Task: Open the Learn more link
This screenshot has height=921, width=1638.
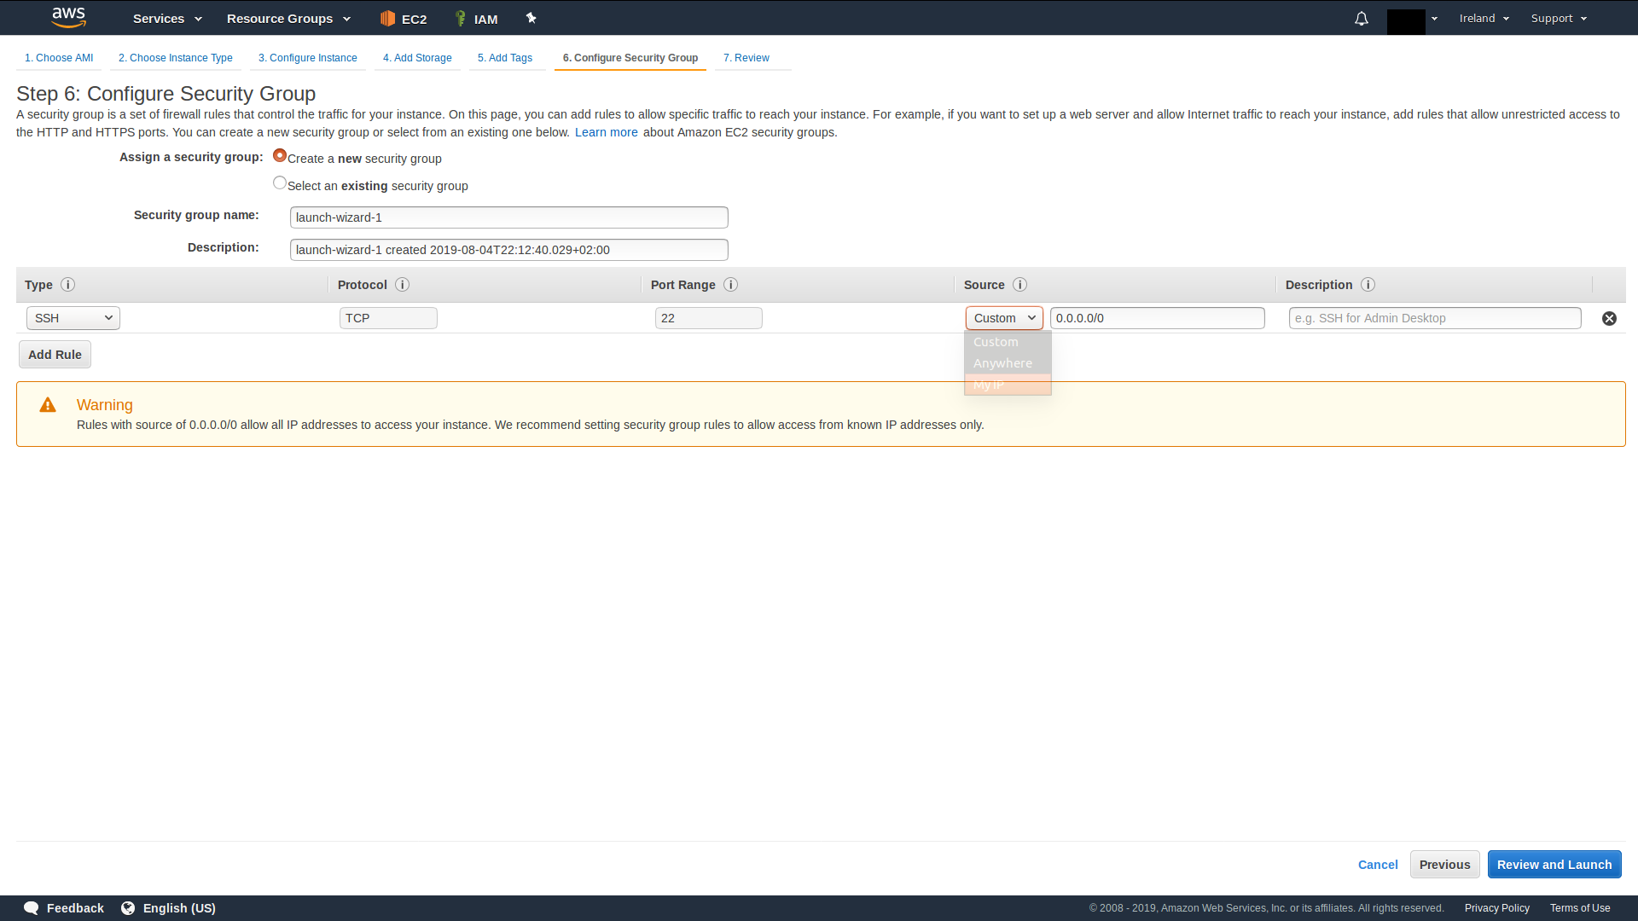Action: [607, 132]
